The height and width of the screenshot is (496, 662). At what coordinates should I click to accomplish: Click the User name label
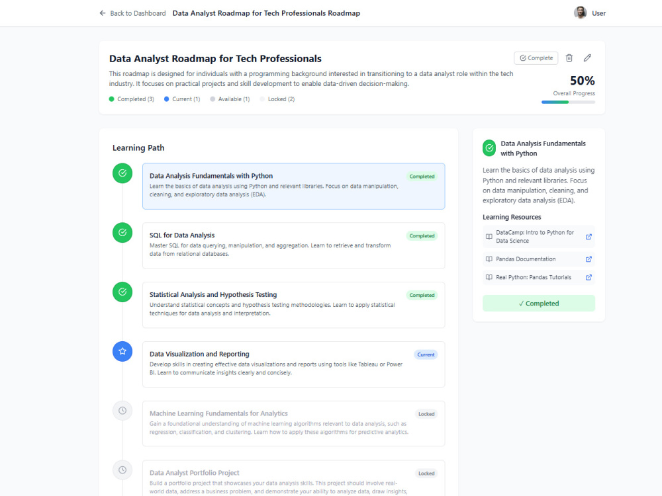pyautogui.click(x=598, y=13)
